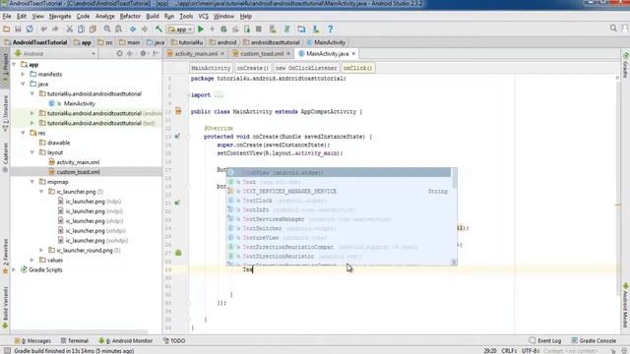Collapse the layout folder node

(32, 152)
